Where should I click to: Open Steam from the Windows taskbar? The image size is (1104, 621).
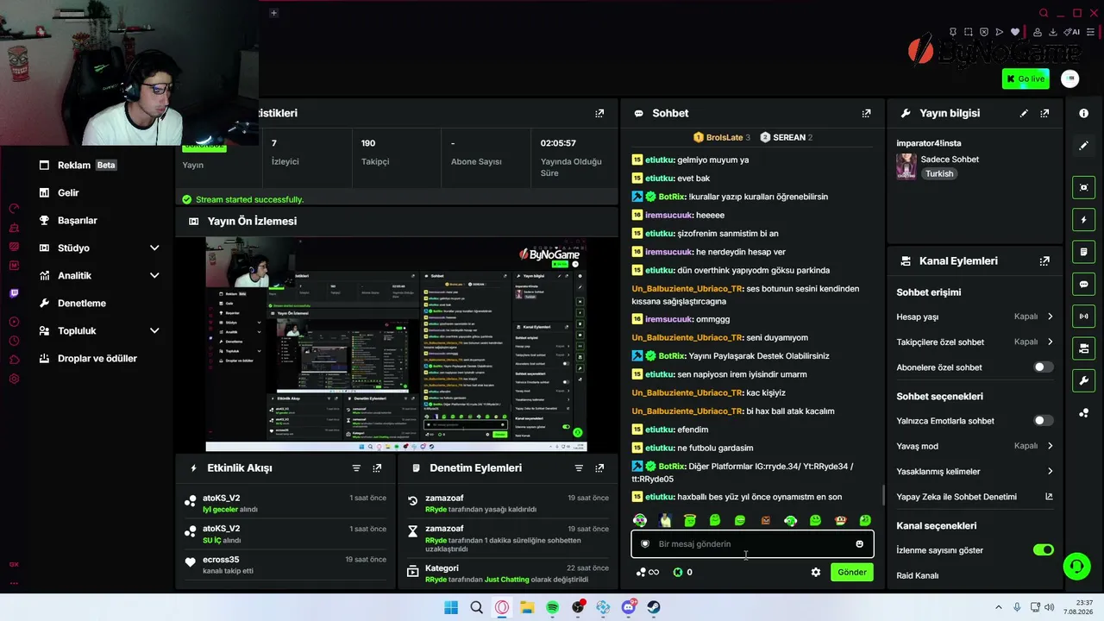(x=654, y=607)
